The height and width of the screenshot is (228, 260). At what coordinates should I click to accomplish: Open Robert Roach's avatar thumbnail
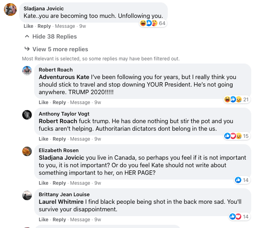(x=27, y=71)
